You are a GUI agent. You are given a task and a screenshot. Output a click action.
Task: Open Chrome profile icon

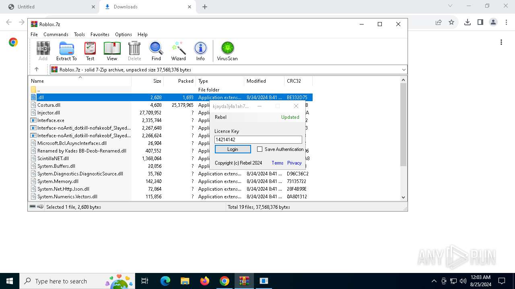tap(493, 22)
